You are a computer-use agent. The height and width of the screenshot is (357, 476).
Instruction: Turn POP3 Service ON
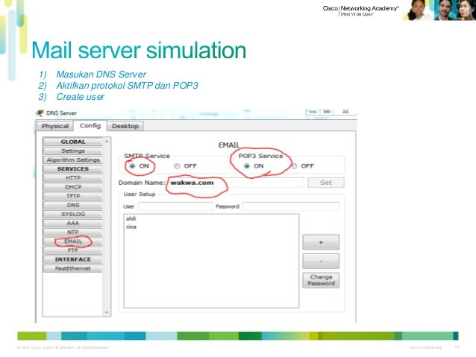point(247,166)
